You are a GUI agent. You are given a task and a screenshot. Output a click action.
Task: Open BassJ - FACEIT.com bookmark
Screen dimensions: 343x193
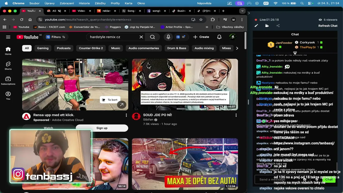[49, 27]
